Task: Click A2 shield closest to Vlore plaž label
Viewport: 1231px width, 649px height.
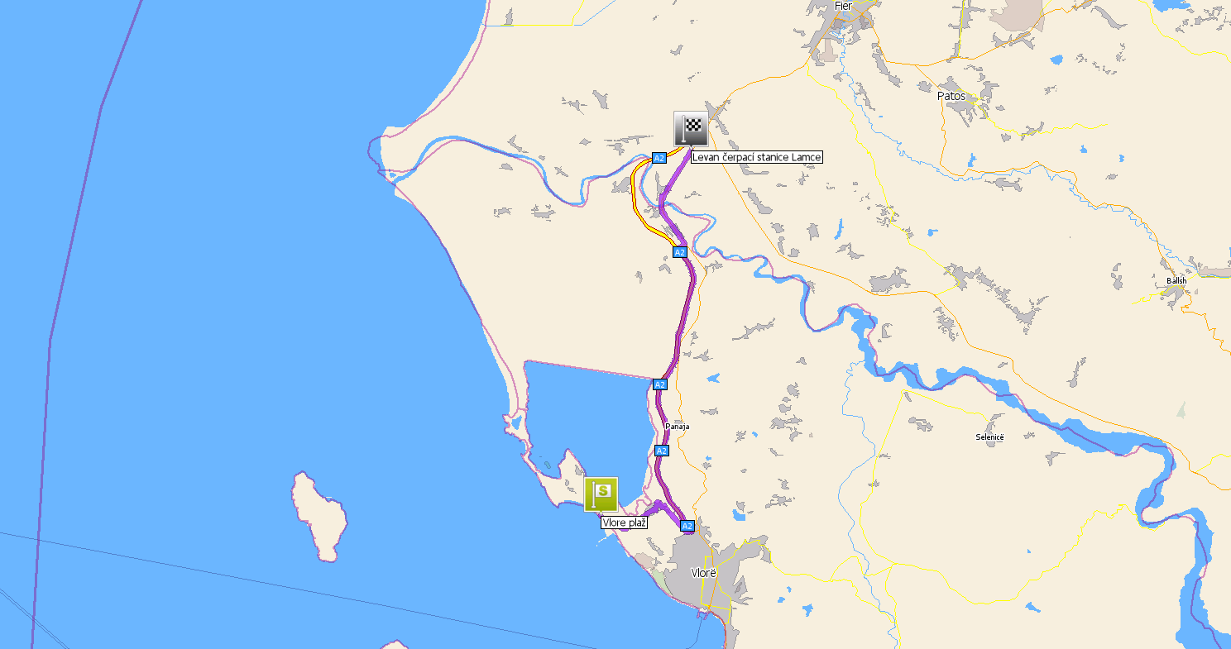Action: click(x=687, y=526)
